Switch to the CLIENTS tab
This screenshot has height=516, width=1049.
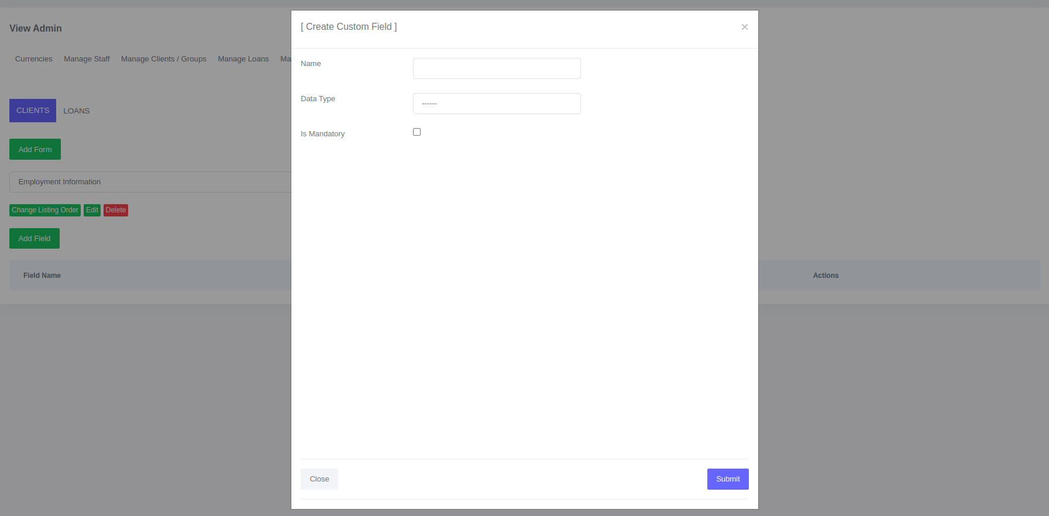(x=33, y=111)
